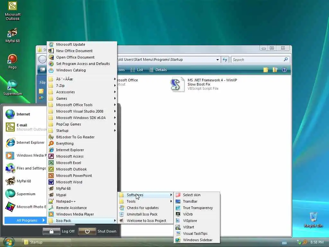Click the Start orb button
329x247 pixels.
click(x=9, y=242)
